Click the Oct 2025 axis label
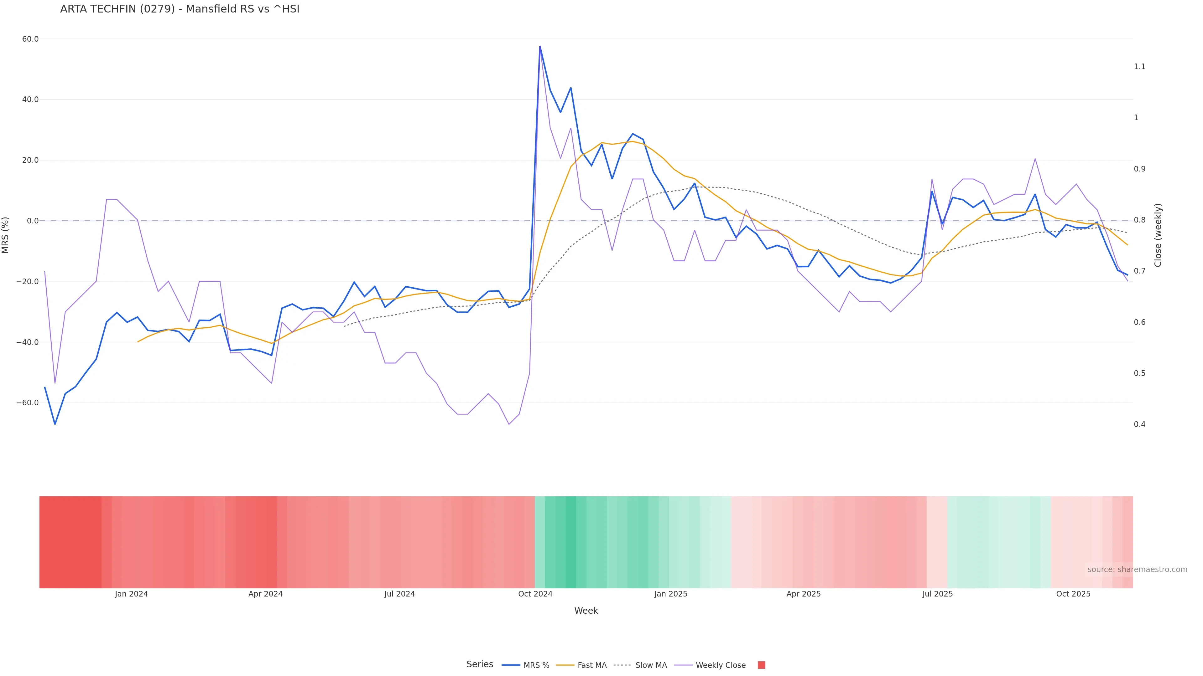Image resolution: width=1203 pixels, height=676 pixels. pyautogui.click(x=1073, y=594)
